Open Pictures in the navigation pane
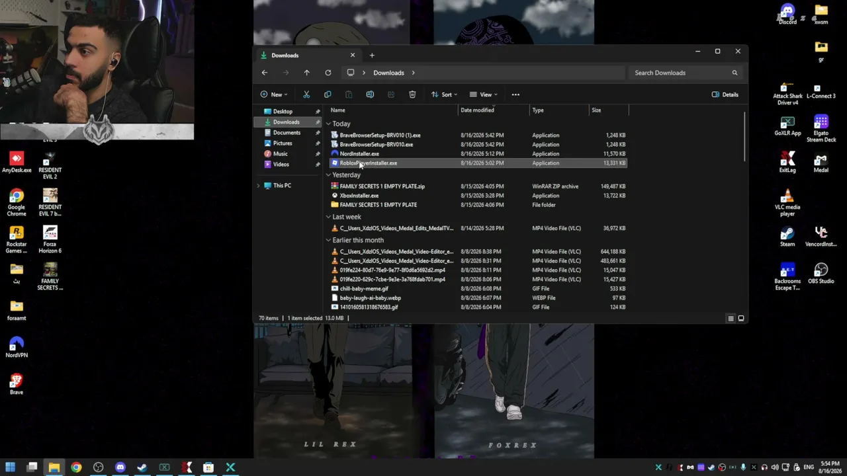 [x=283, y=143]
